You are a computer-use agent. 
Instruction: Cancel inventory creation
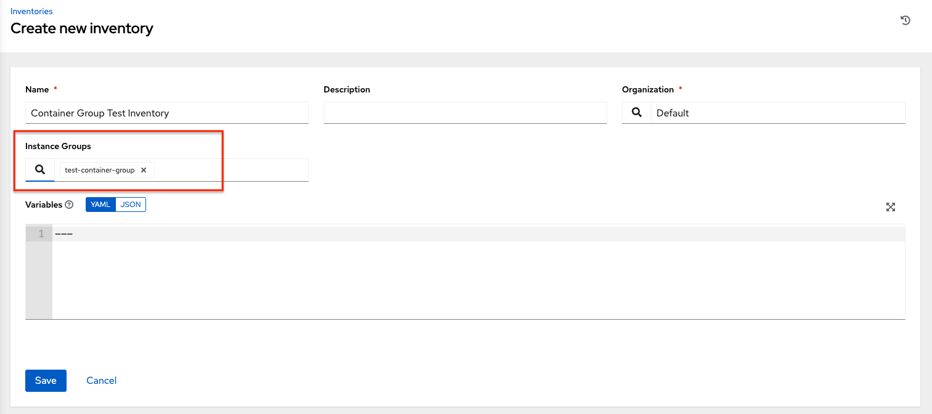pos(102,381)
